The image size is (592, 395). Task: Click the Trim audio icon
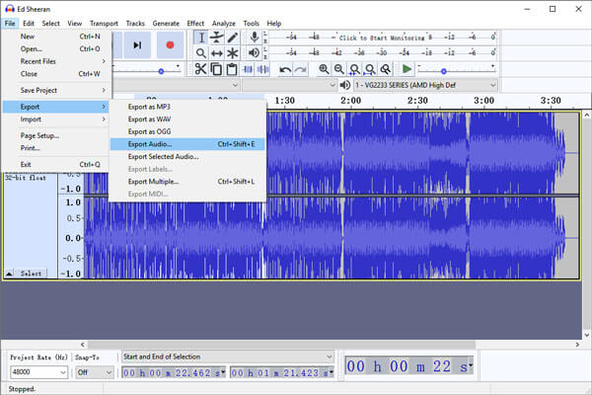point(248,69)
